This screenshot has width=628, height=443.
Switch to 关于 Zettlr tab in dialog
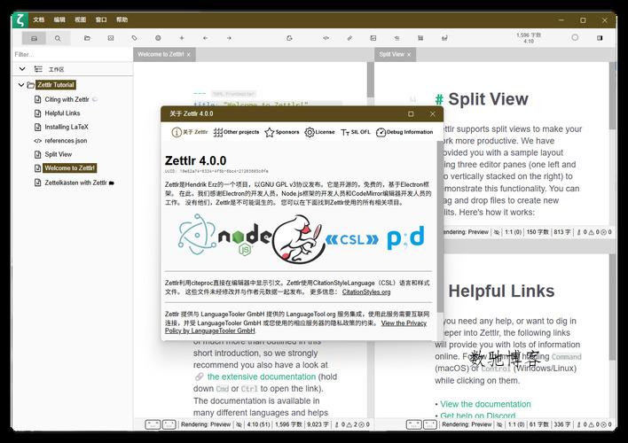tap(190, 132)
